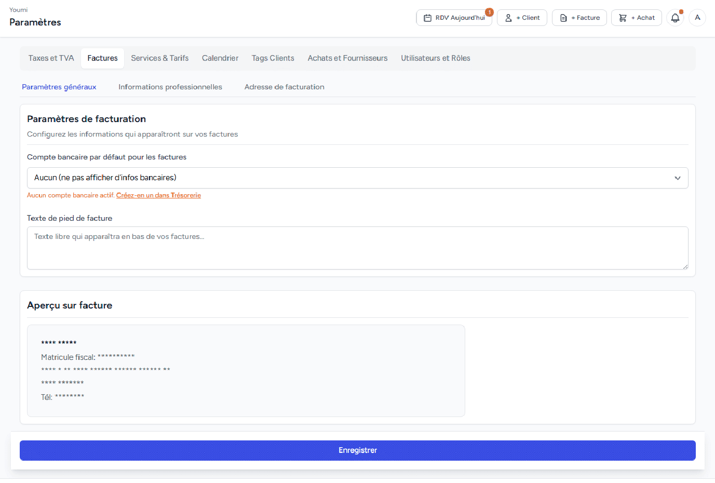Click the invoice footer text area
The image size is (715, 483).
[x=357, y=248]
